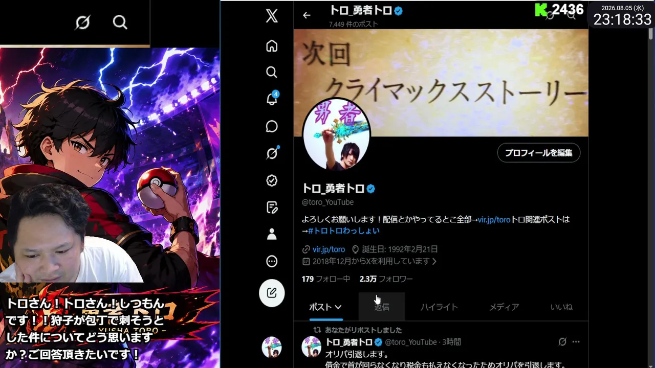Image resolution: width=655 pixels, height=368 pixels.
Task: Open the post's three-dot more menu
Action: [x=576, y=341]
